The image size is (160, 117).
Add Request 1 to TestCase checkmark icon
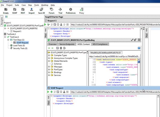tap(49, 25)
